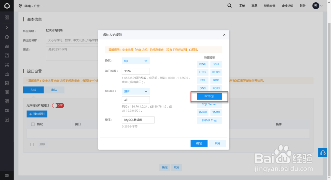Click the 备注 field with MySQL数据库
The height and width of the screenshot is (180, 331).
coord(138,120)
